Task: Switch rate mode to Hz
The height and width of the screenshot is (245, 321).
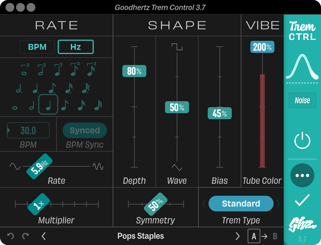Action: 76,47
